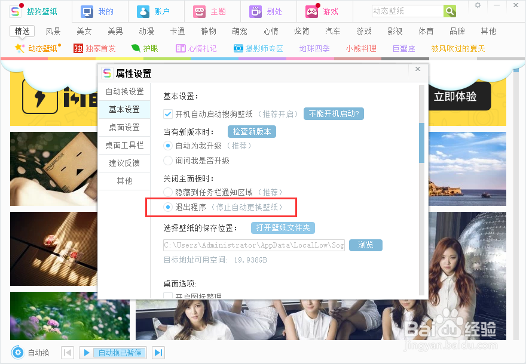Open 桌面设置 settings section
The height and width of the screenshot is (364, 526).
point(124,127)
